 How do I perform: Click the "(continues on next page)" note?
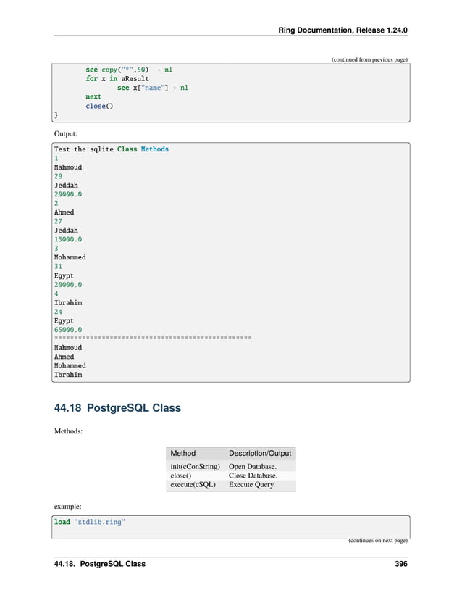click(378, 541)
